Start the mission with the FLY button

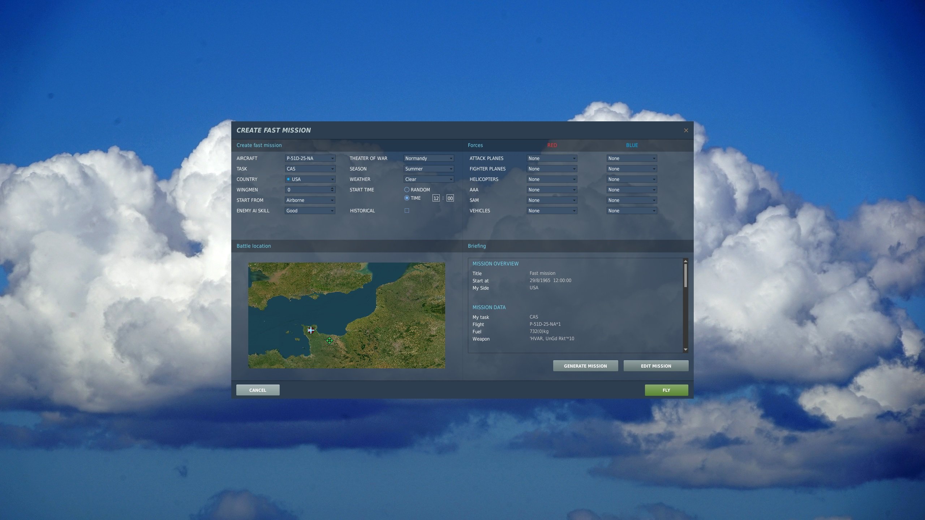click(x=666, y=390)
